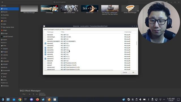
Task: Cancel the Winetricks package dialog
Action: (125, 73)
